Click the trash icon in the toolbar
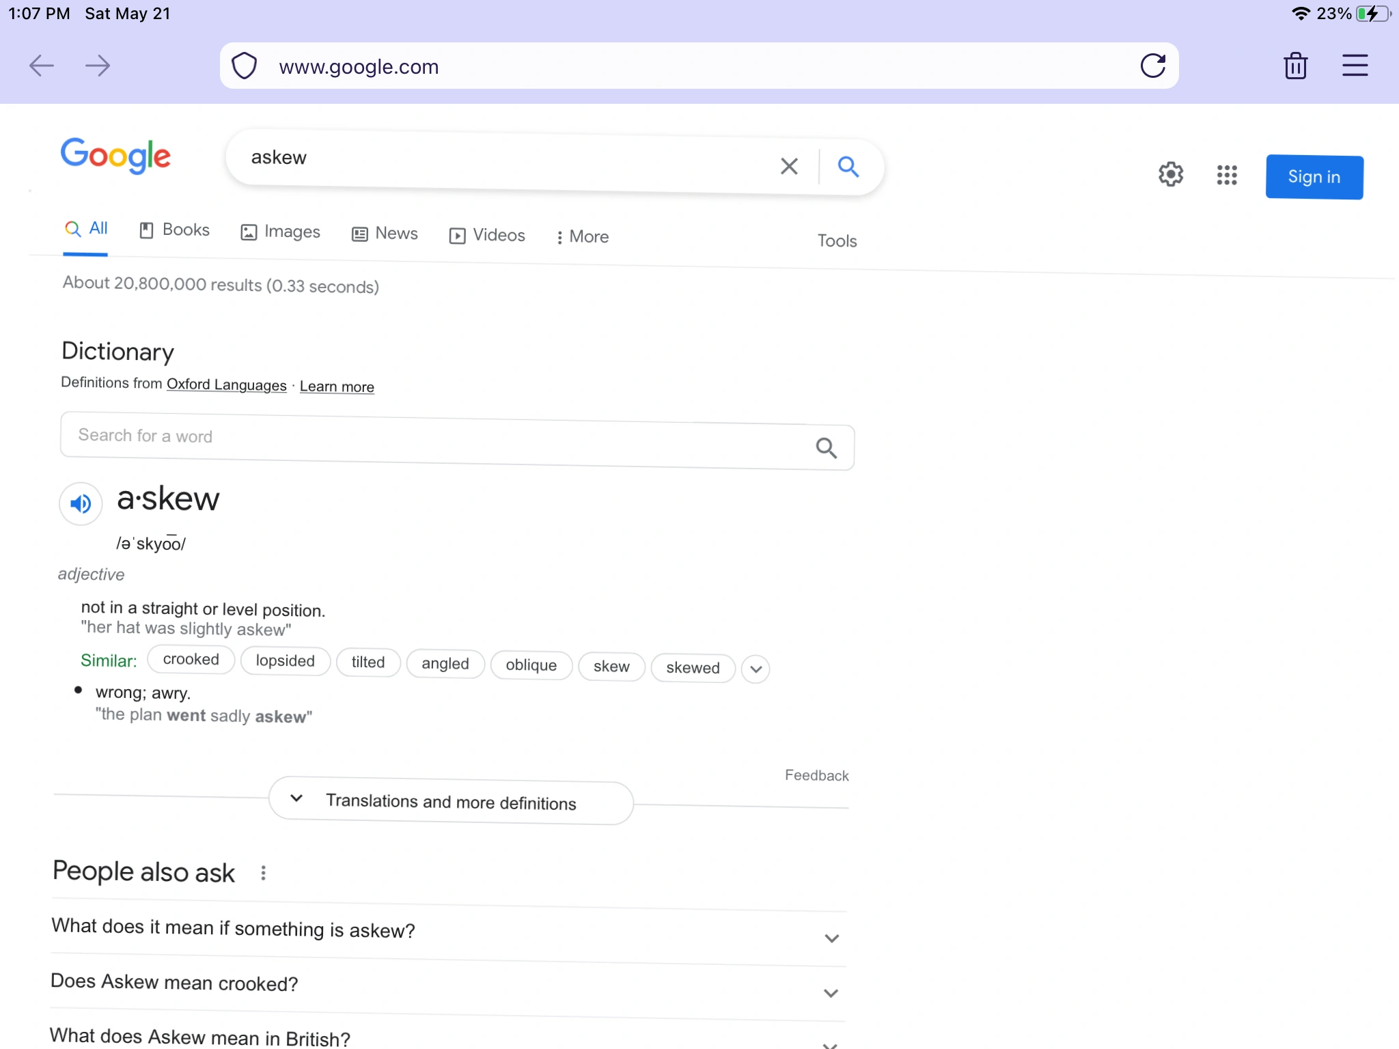Viewport: 1399px width, 1049px height. [1296, 66]
